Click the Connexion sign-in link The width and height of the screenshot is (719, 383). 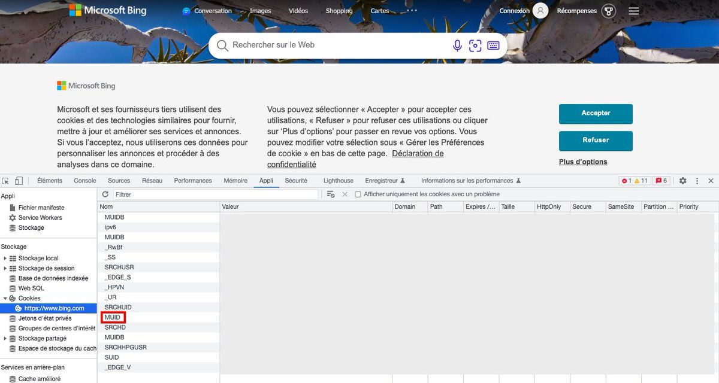(x=515, y=11)
